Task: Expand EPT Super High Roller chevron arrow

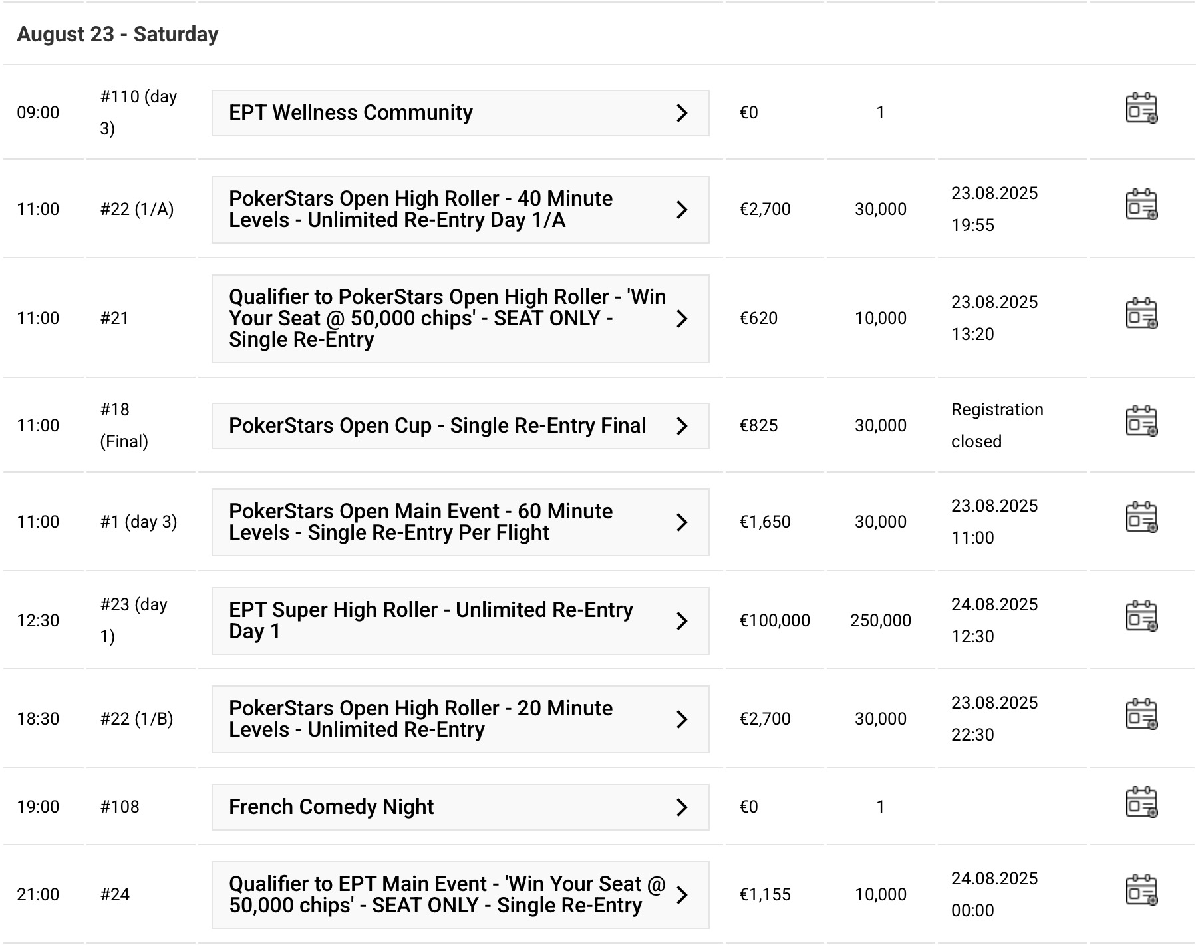Action: 682,621
